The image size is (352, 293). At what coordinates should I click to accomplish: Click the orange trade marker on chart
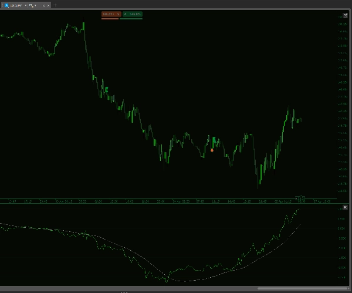[x=212, y=150]
